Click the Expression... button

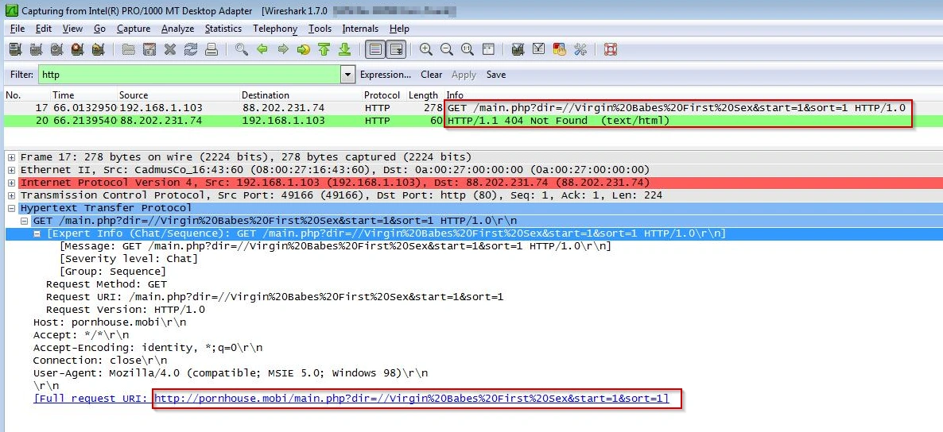[386, 75]
